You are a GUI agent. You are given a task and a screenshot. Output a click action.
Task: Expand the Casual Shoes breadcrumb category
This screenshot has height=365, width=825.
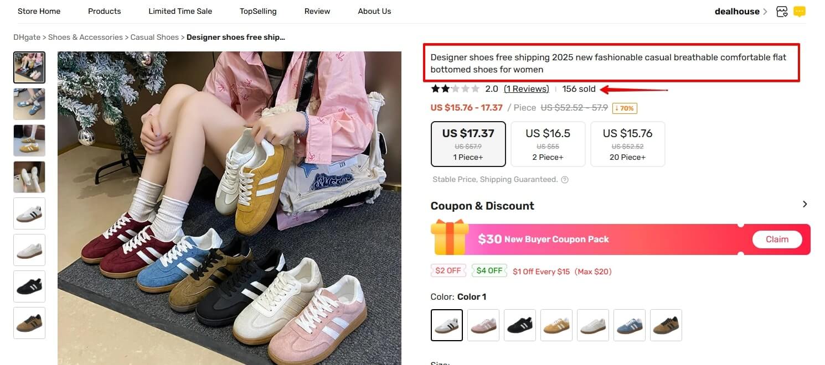pos(154,37)
